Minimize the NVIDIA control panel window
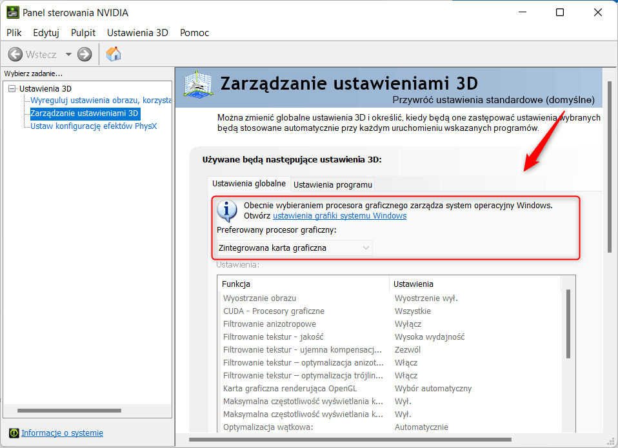The height and width of the screenshot is (448, 618). (x=523, y=13)
